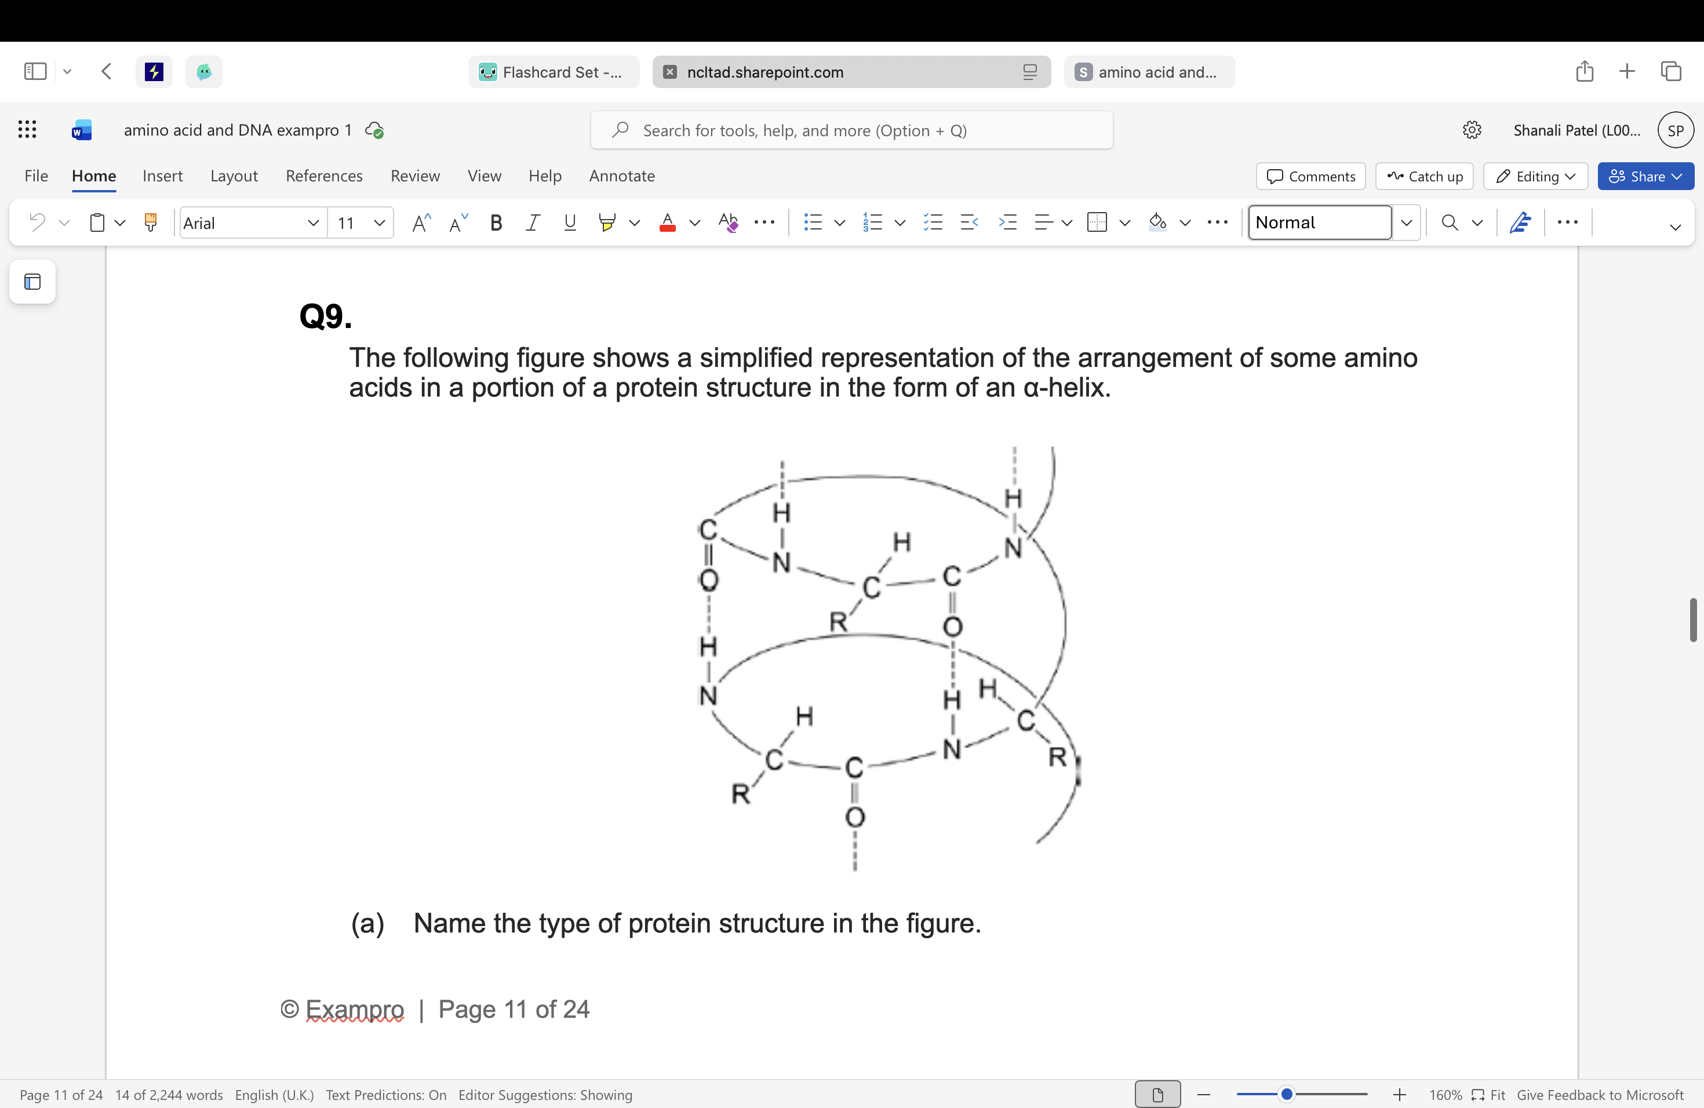Click the cloud saved status icon
1704x1108 pixels.
(374, 130)
